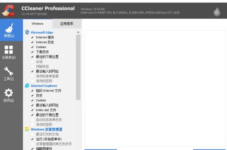Viewport: 227px width, 150px height.
Task: Switch to the Windows tab
Action: 37,24
